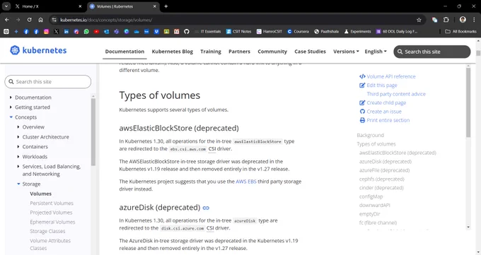
Task: Click the browser address bar URL
Action: pyautogui.click(x=106, y=20)
